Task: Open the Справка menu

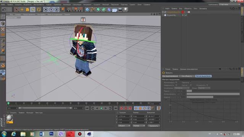Action: (x=147, y=5)
